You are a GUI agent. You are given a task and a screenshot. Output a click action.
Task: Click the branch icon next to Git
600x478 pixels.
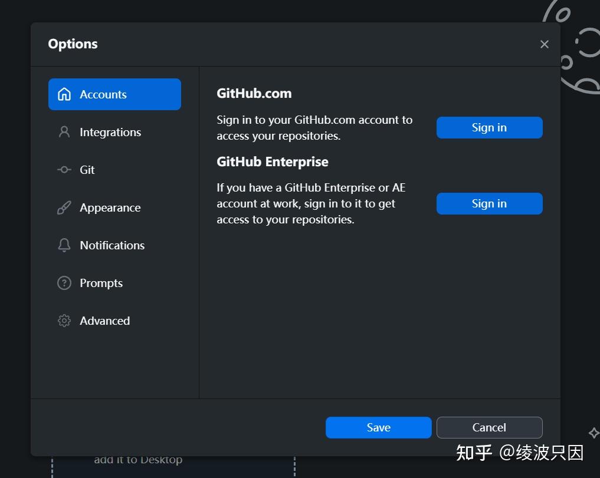click(x=64, y=169)
